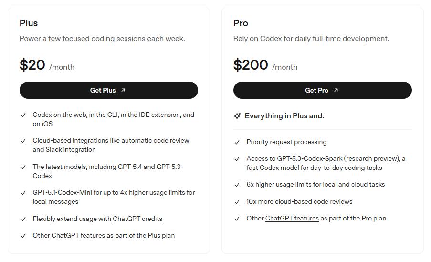Click checkmark next to Priority request processing
The image size is (431, 262).
coord(237,142)
